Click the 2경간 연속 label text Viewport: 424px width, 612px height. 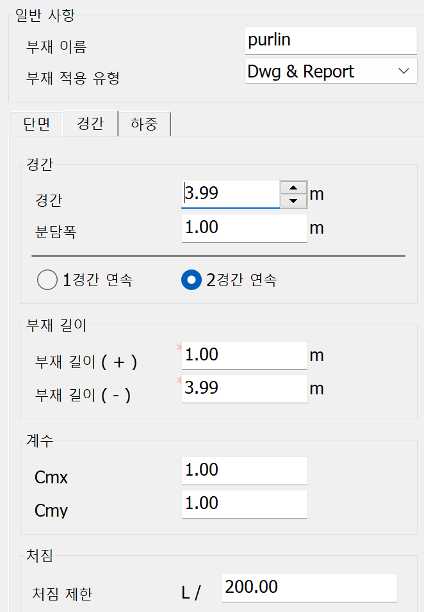[241, 280]
